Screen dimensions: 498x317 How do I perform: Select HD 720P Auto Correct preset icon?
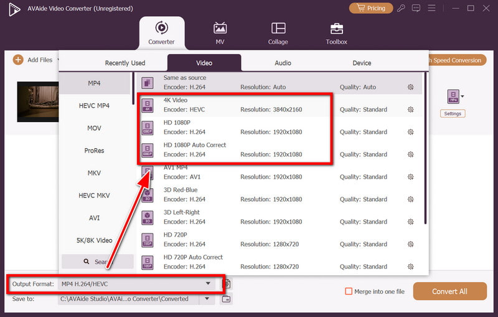(x=148, y=263)
